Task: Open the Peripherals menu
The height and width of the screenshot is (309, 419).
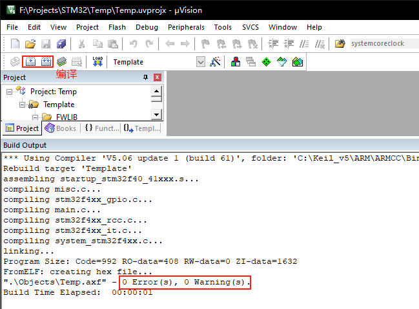Action: 186,27
